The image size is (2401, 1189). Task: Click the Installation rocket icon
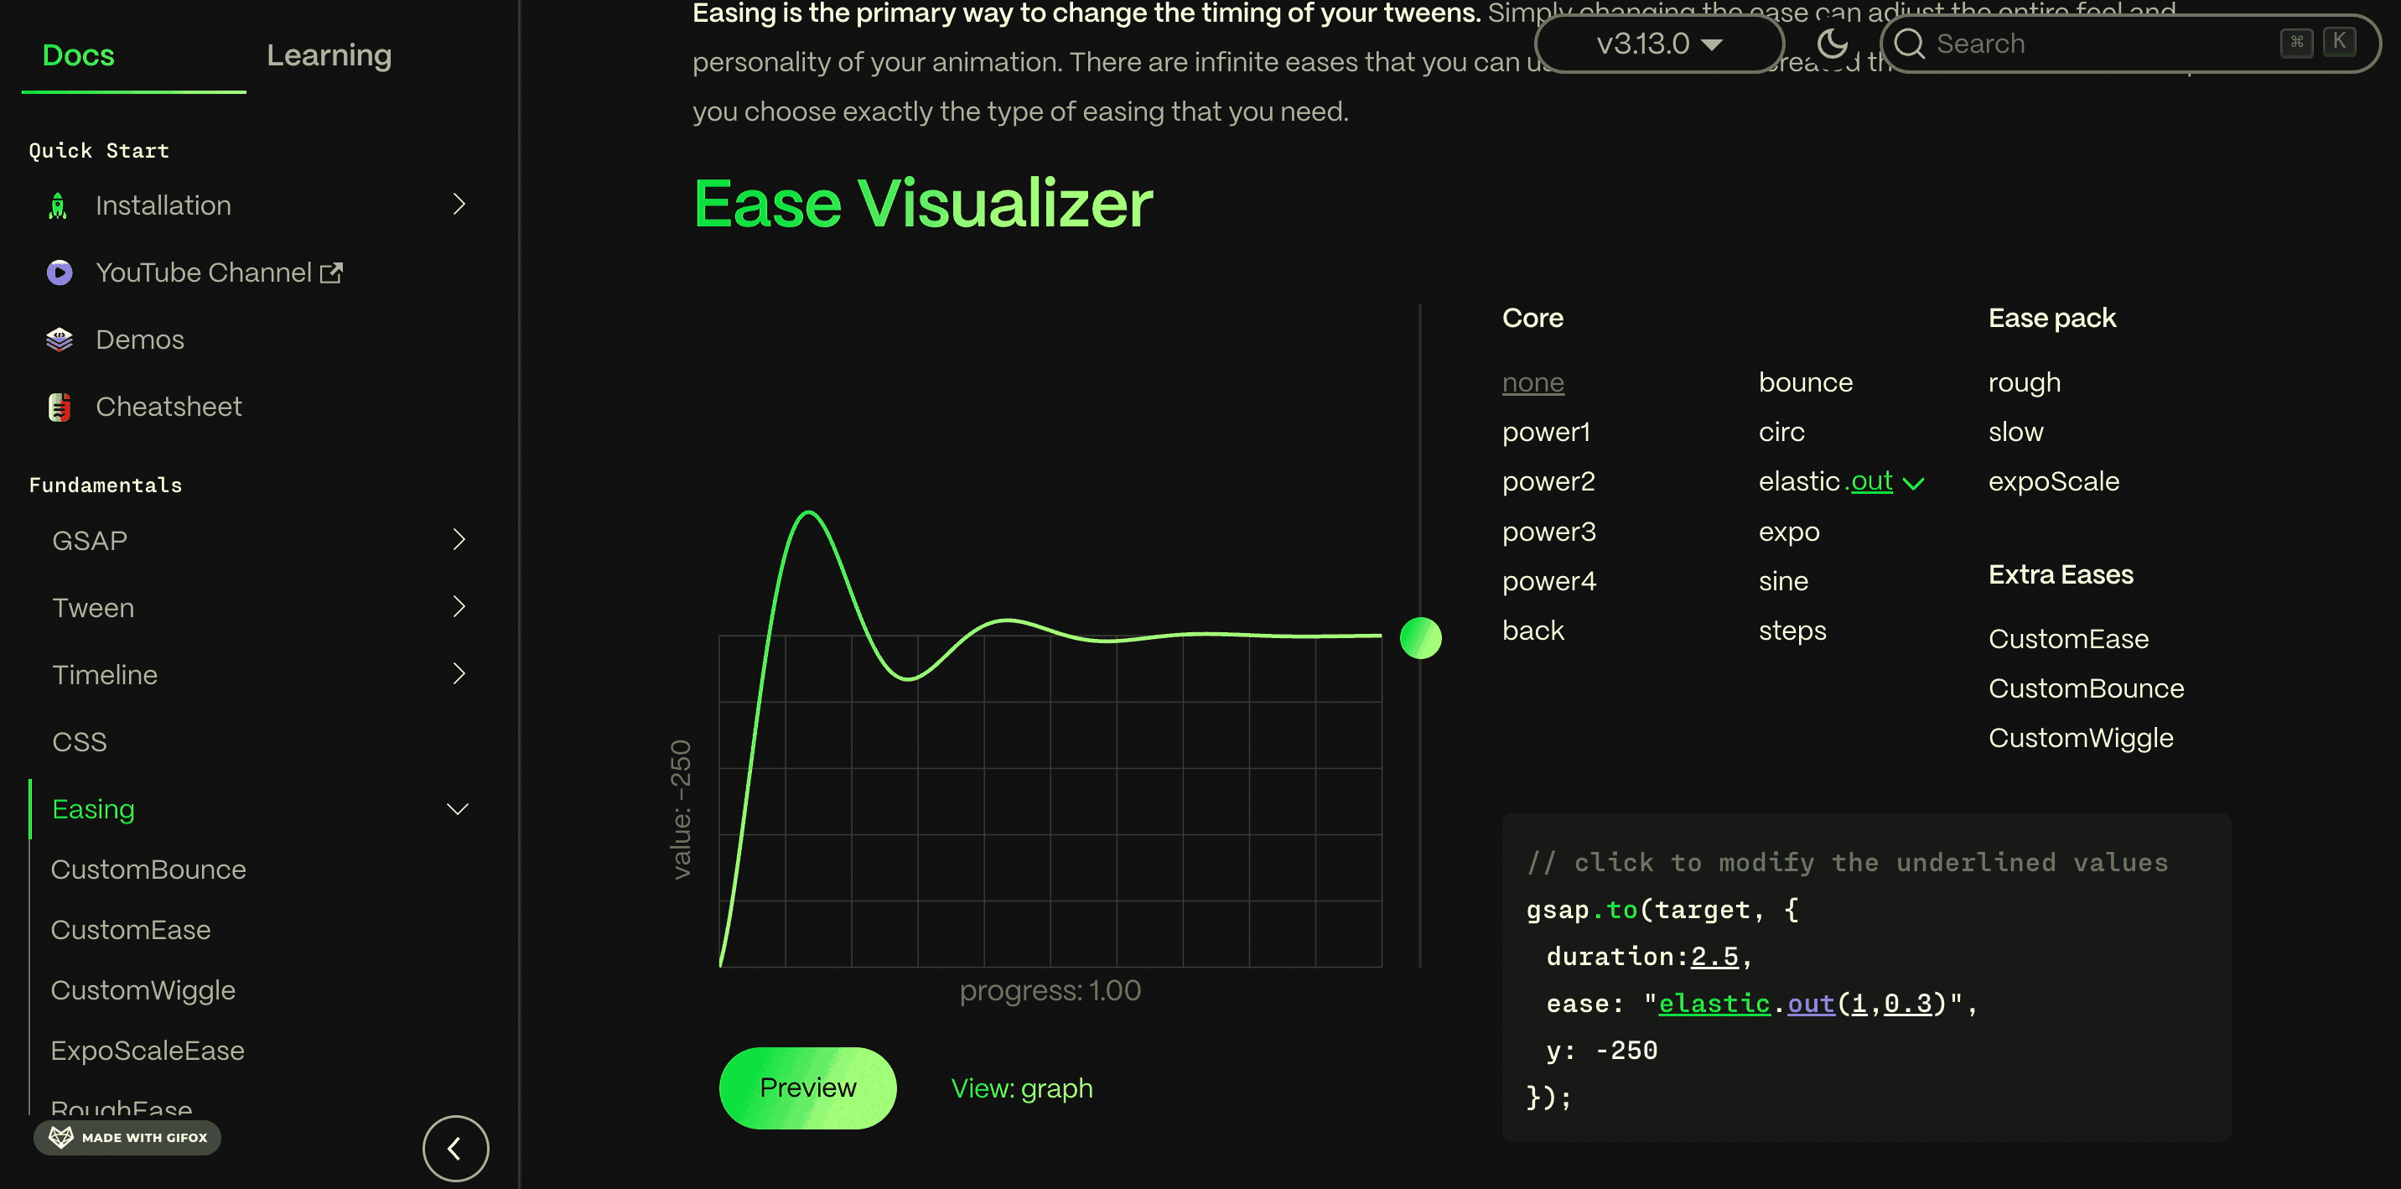[58, 205]
